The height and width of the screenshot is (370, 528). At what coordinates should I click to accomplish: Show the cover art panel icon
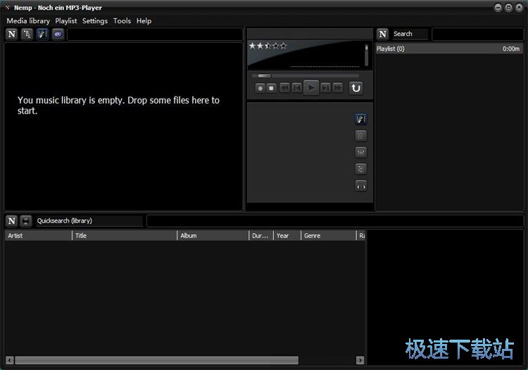tap(361, 119)
